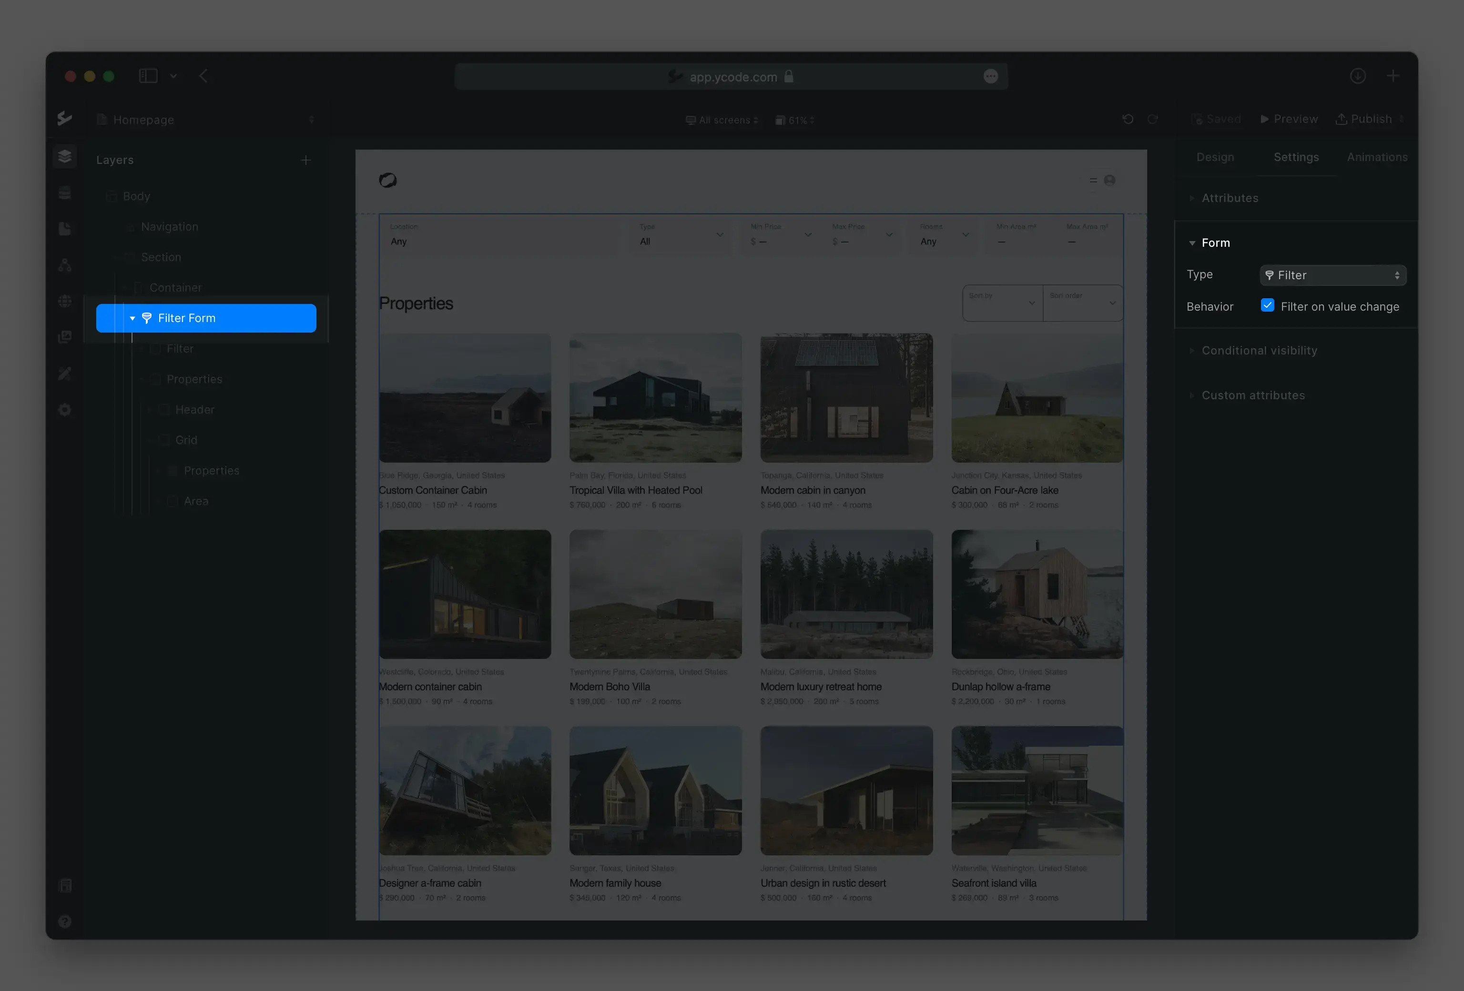Select the Container layer
Viewport: 1464px width, 991px height.
206,288
